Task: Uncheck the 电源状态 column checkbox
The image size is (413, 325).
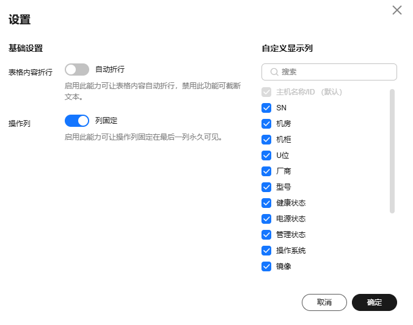Action: tap(266, 219)
